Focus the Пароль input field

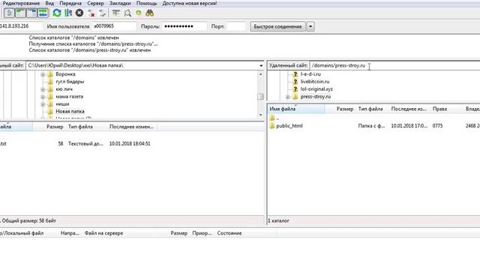184,26
